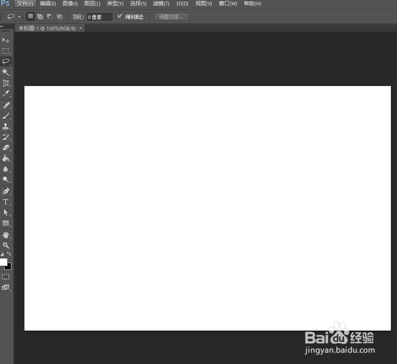Click the Ps application logo
397x364 pixels.
click(x=5, y=3)
